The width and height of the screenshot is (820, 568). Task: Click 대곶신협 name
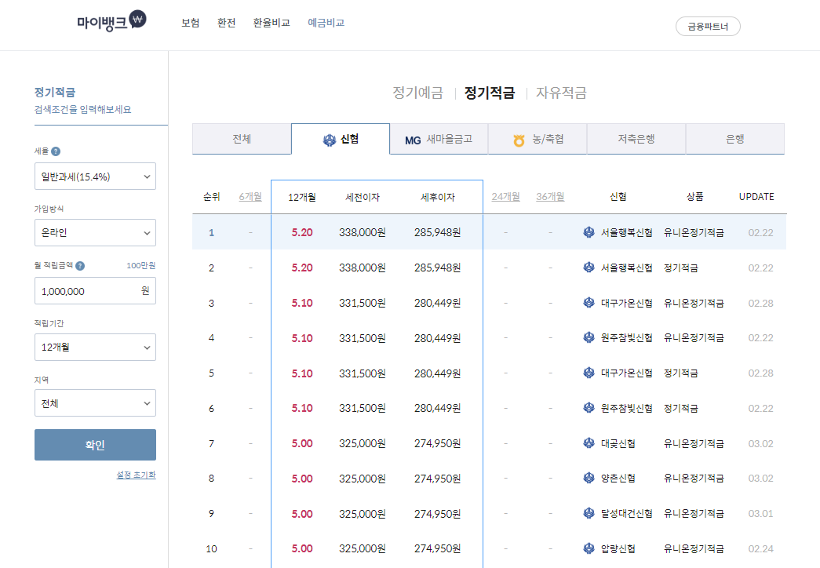click(618, 443)
